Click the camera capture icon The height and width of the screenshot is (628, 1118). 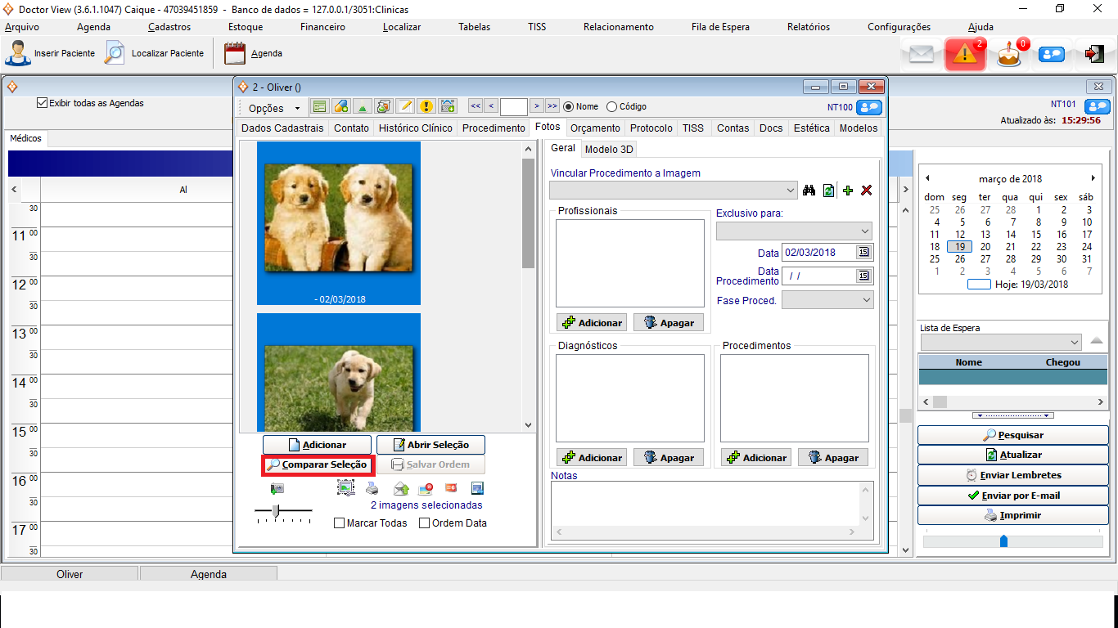pos(277,489)
